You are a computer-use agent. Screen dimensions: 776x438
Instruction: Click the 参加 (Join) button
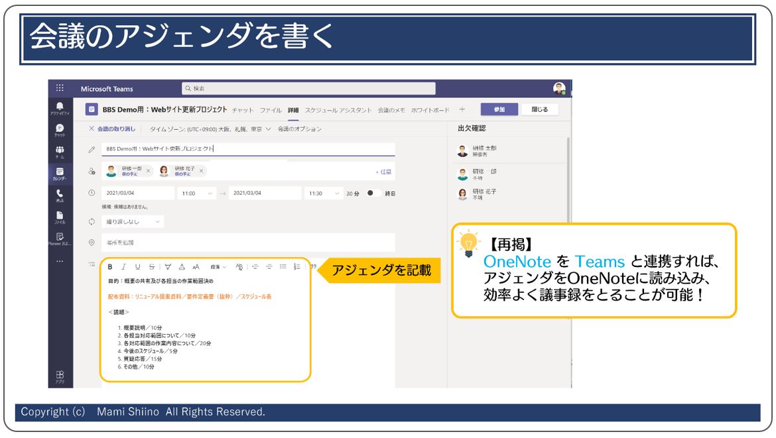click(x=499, y=109)
